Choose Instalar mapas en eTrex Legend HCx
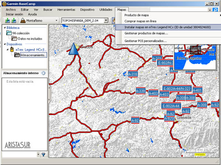The height and width of the screenshot is (165, 221). 168,27
